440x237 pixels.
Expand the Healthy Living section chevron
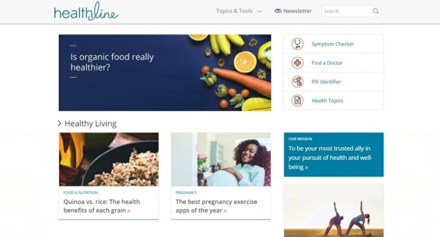click(x=59, y=123)
